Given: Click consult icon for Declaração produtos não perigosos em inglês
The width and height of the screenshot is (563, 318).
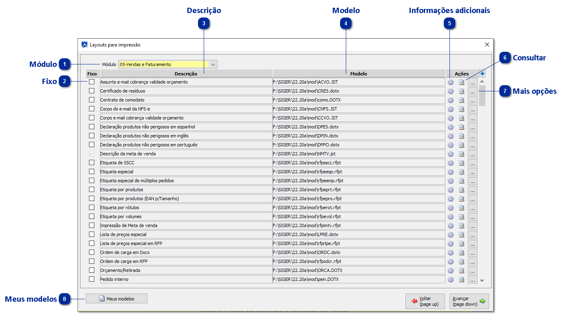Looking at the screenshot, I should click(x=462, y=136).
